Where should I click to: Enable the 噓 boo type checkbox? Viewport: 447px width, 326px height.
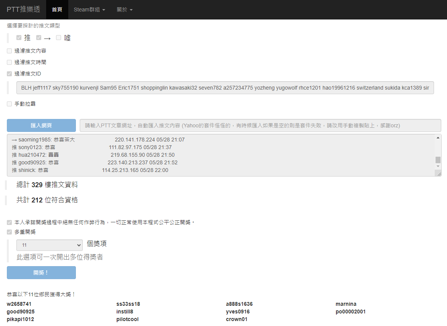[x=58, y=38]
